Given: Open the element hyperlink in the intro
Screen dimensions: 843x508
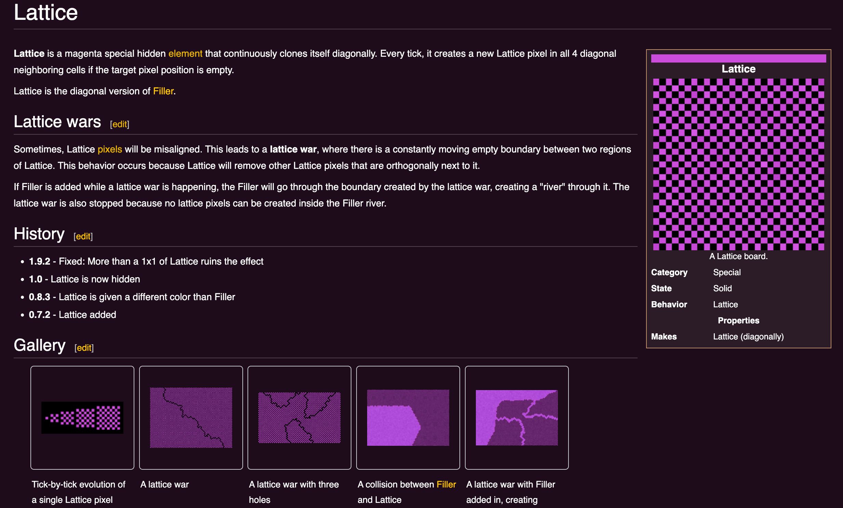Looking at the screenshot, I should [185, 53].
